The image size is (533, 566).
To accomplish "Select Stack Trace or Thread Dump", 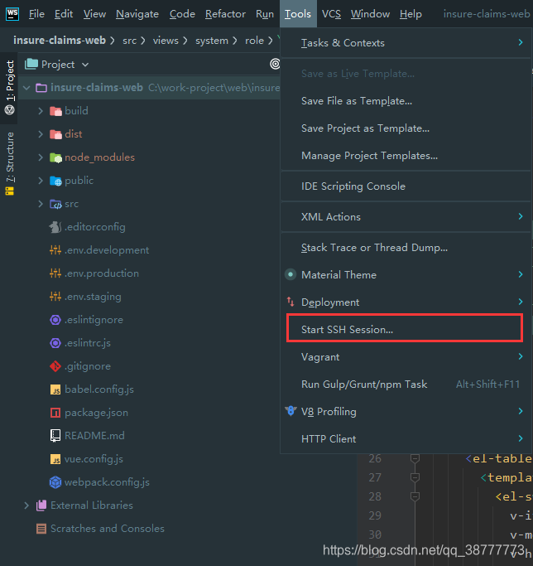I will tap(406, 247).
